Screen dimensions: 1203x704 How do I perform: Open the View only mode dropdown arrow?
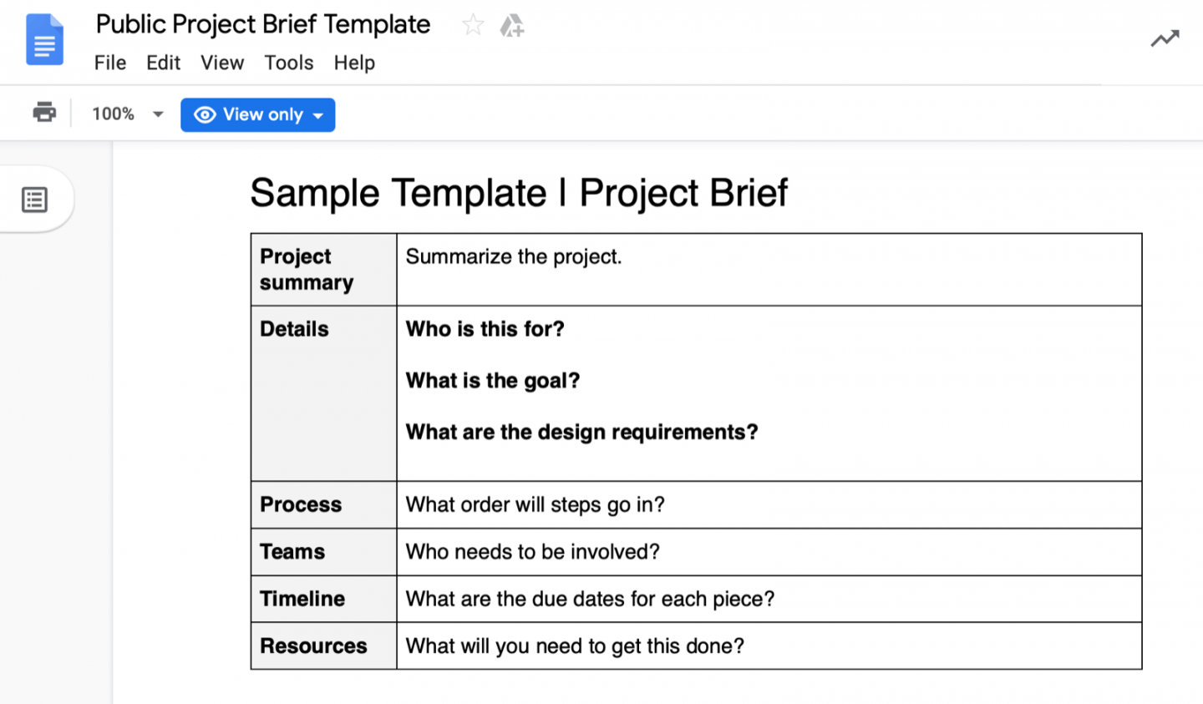coord(318,115)
